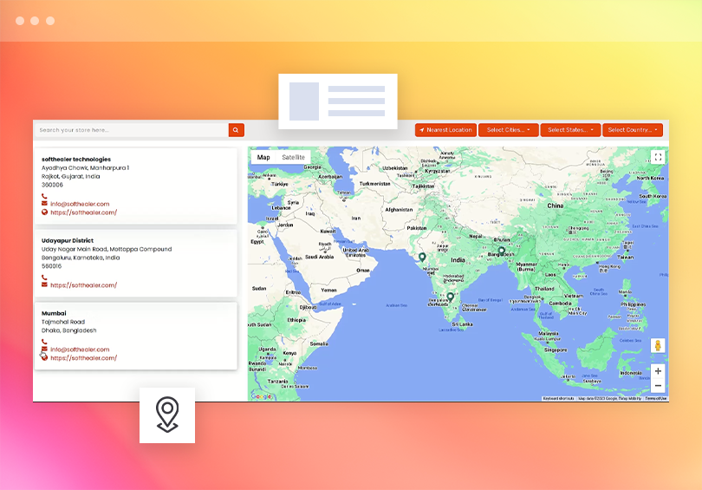Click the orange search magnifier button

click(236, 130)
